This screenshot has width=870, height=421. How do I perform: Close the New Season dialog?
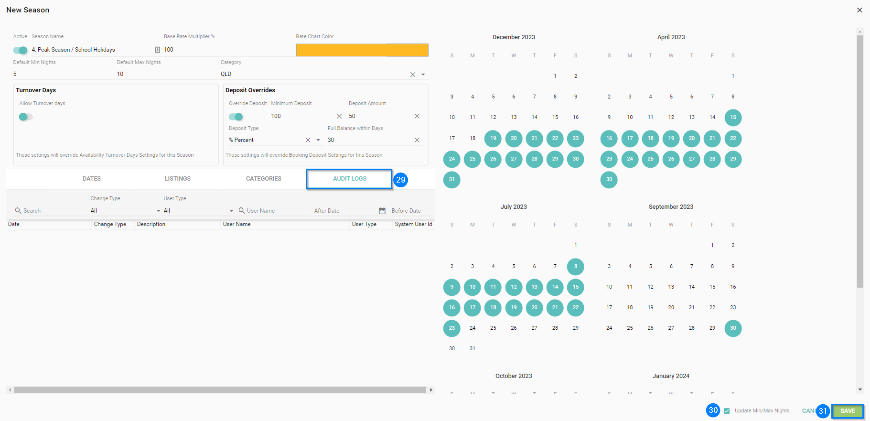pyautogui.click(x=859, y=10)
